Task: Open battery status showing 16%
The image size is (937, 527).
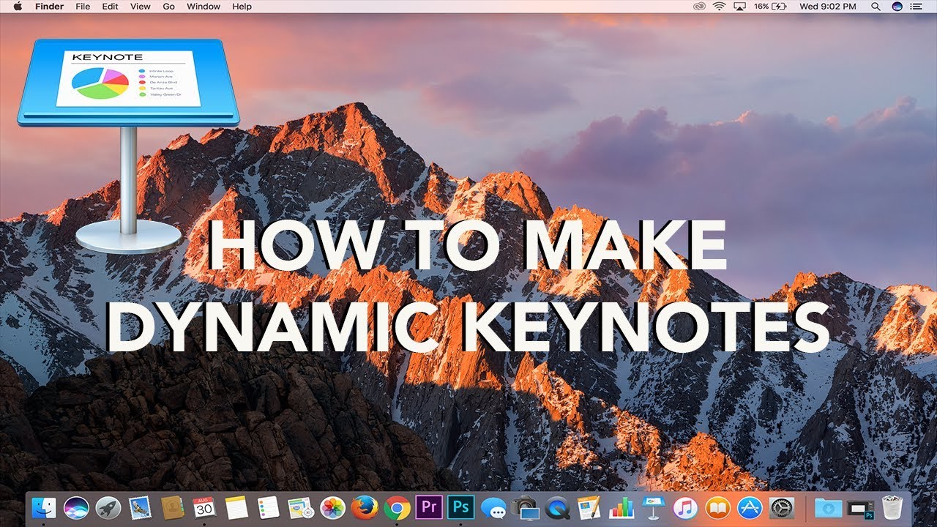Action: coord(772,7)
